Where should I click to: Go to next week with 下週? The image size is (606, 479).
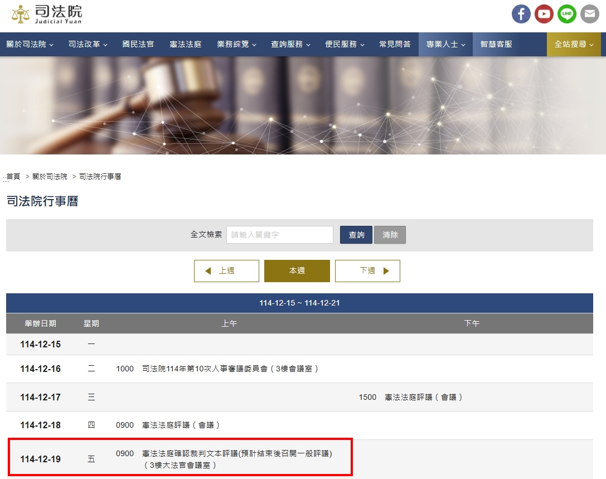click(x=367, y=271)
